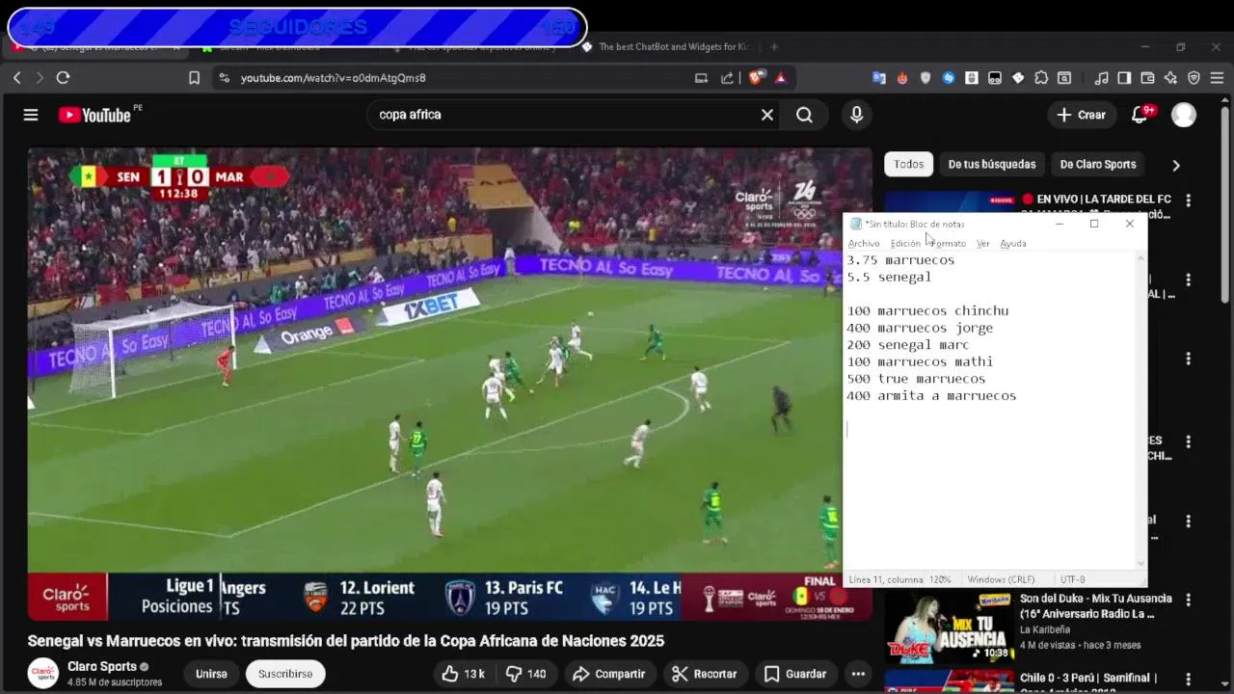The height and width of the screenshot is (694, 1234).
Task: Open the music note playlist icon
Action: pyautogui.click(x=1101, y=78)
